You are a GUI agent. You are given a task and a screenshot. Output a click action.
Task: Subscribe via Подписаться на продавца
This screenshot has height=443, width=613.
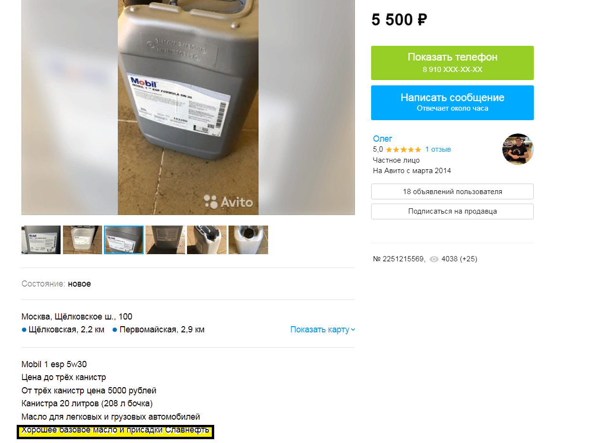pos(452,211)
